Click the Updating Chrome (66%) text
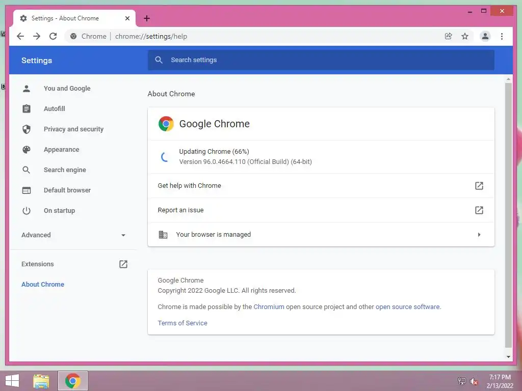This screenshot has height=391, width=522. coord(214,152)
